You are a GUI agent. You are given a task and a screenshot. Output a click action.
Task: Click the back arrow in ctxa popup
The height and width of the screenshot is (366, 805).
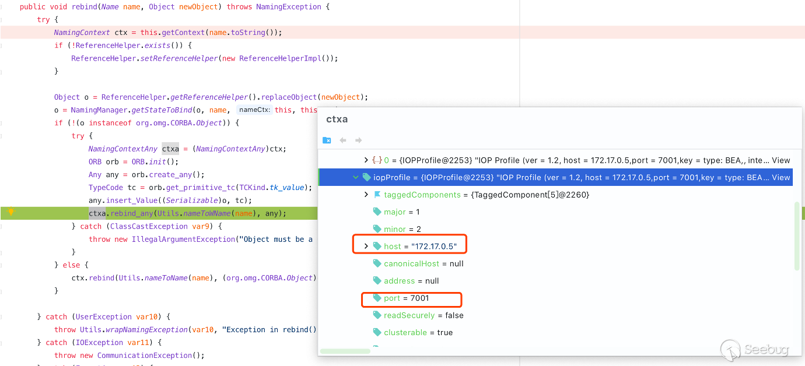(x=343, y=140)
